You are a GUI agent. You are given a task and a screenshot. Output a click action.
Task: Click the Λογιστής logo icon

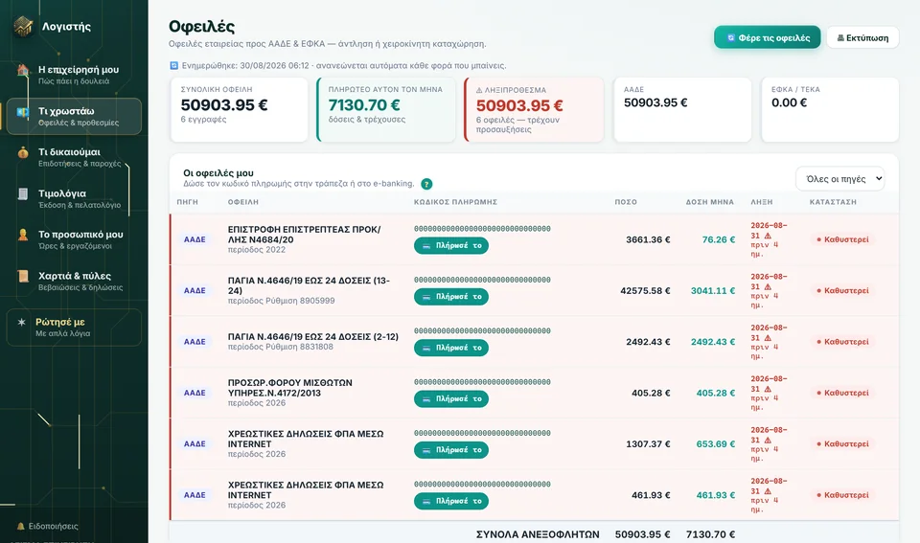23,27
